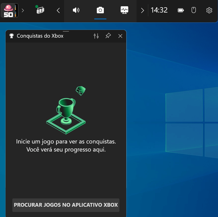
Task: Click Procurar jogos no aplicativo Xbox button
Action: pyautogui.click(x=66, y=205)
